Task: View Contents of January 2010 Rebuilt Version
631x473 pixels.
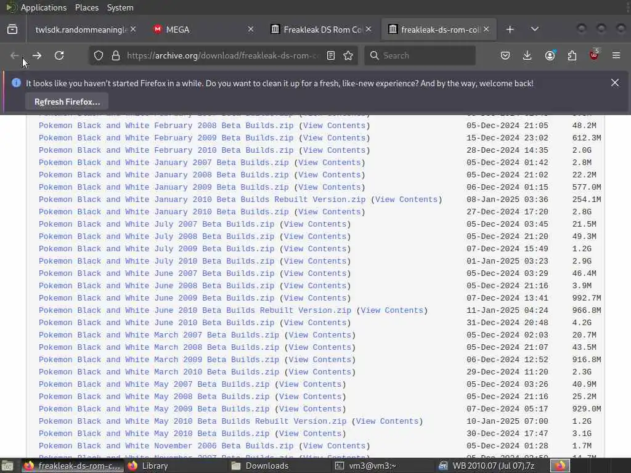Action: pos(407,200)
